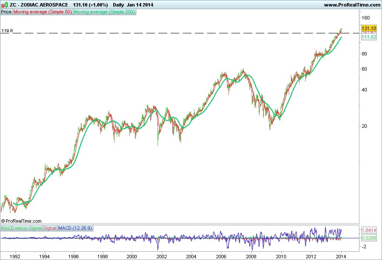Image resolution: width=382 pixels, height=260 pixels.
Task: Click the 1996 year label on time axis
Action: [x=73, y=257]
